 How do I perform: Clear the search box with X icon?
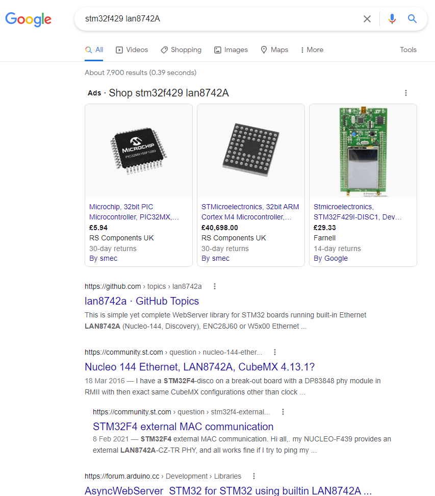point(367,19)
